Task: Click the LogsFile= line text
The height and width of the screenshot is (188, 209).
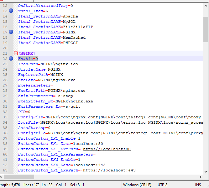Action: click(x=111, y=122)
